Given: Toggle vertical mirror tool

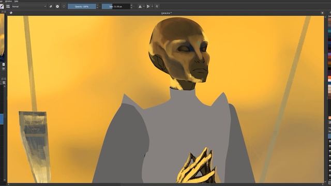Looking at the screenshot, I should [x=148, y=7].
